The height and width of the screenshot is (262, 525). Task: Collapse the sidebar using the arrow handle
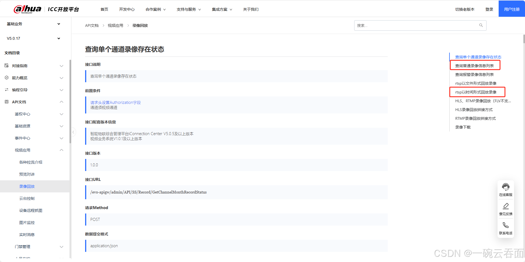tap(73, 132)
